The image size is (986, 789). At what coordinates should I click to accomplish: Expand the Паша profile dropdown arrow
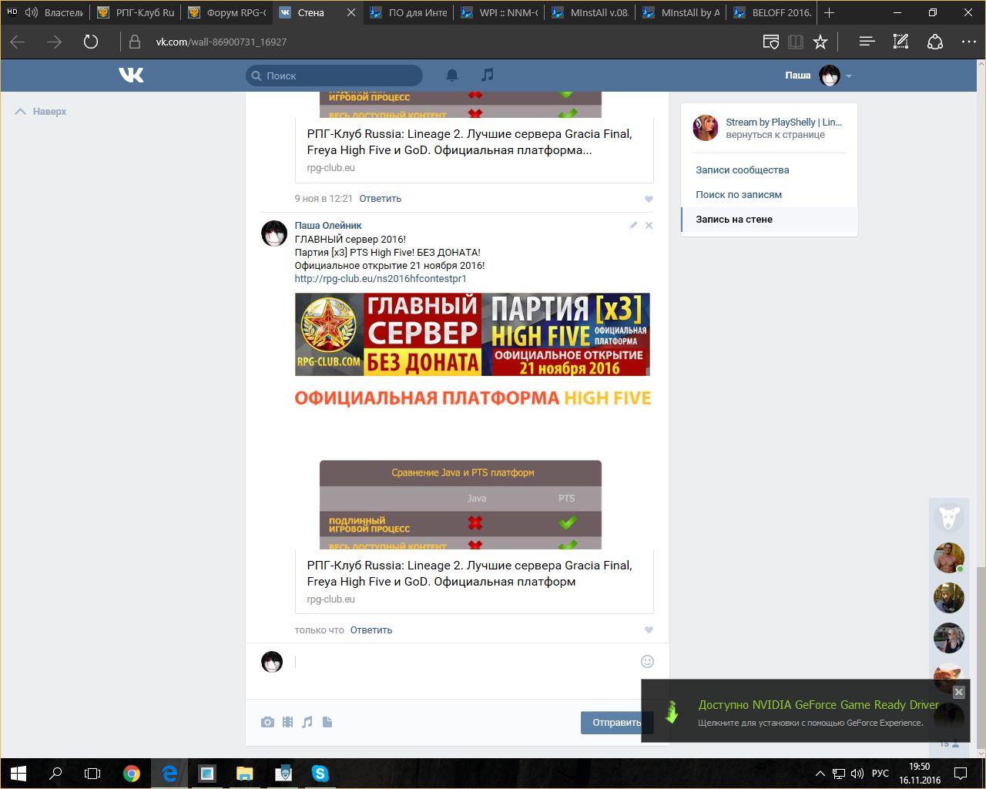(x=849, y=76)
